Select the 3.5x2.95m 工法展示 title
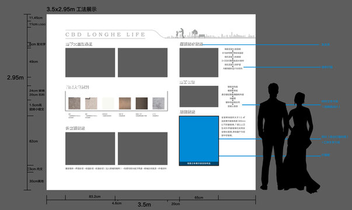Image resolution: width=352 pixels, height=210 pixels. [72, 9]
